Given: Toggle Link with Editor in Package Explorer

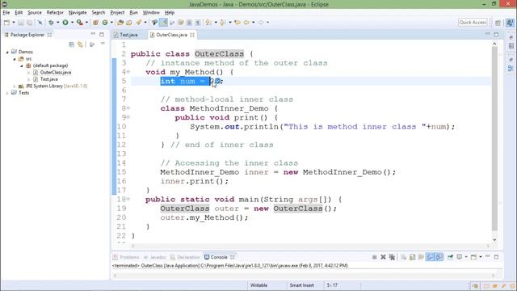Looking at the screenshot, I should coord(80,44).
